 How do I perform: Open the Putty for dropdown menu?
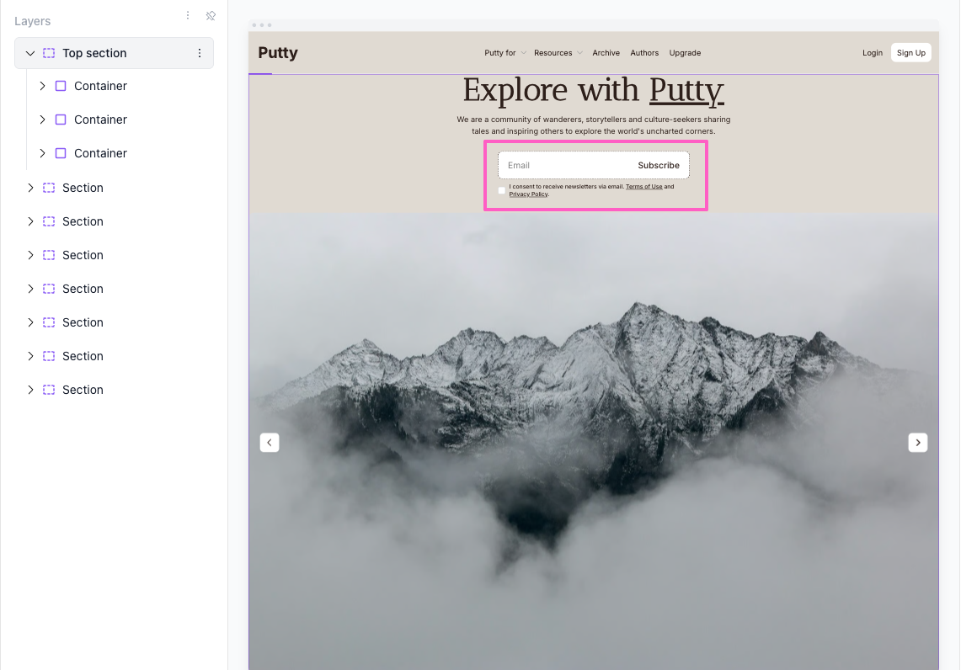(505, 53)
